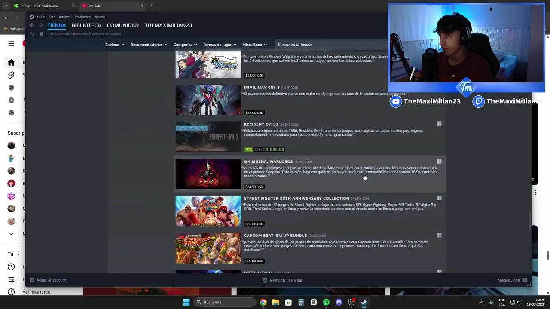Click the YouTube Shorts icon in the sidebar
Screen dimensions: 550x309
click(x=11, y=75)
